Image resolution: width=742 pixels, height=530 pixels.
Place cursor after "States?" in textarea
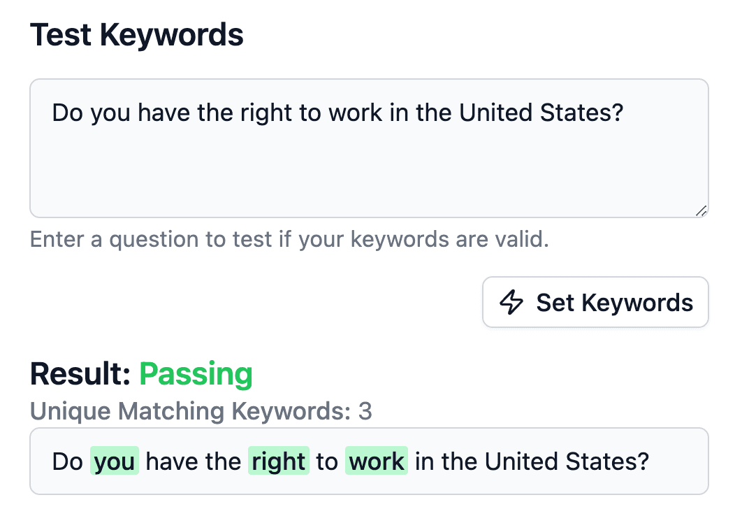coord(624,113)
